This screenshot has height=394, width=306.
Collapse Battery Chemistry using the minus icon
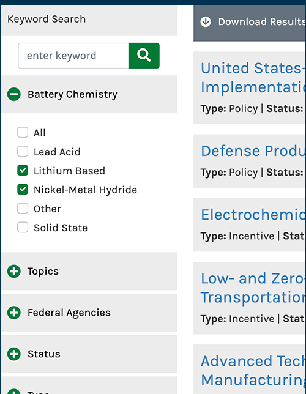coord(14,94)
